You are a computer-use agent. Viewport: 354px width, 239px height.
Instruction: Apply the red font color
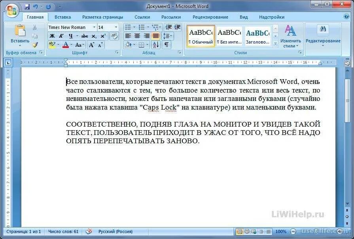coord(66,45)
